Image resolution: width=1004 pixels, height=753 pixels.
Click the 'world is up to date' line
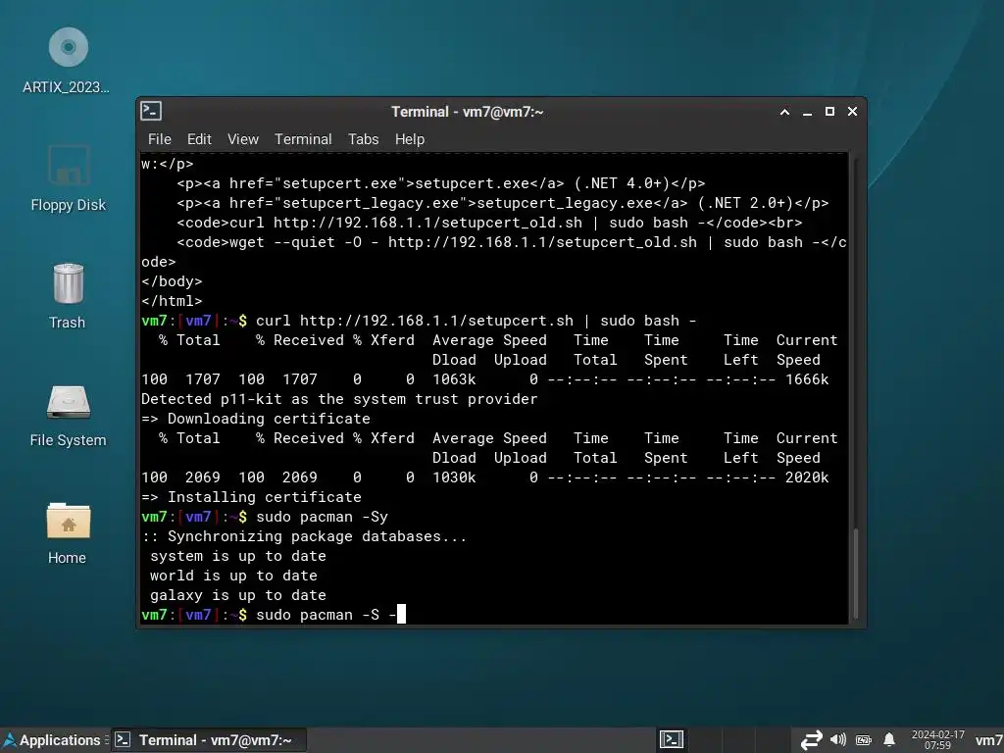pyautogui.click(x=233, y=576)
